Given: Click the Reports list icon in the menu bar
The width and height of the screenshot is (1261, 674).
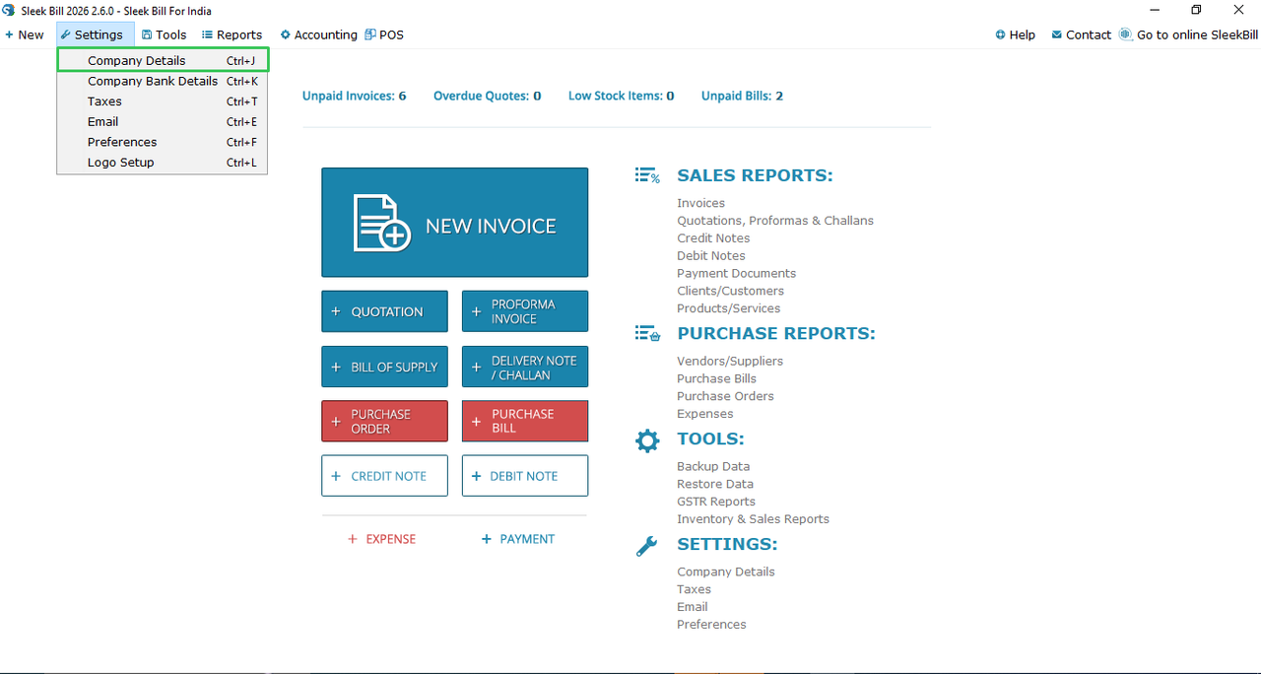Looking at the screenshot, I should click(207, 34).
